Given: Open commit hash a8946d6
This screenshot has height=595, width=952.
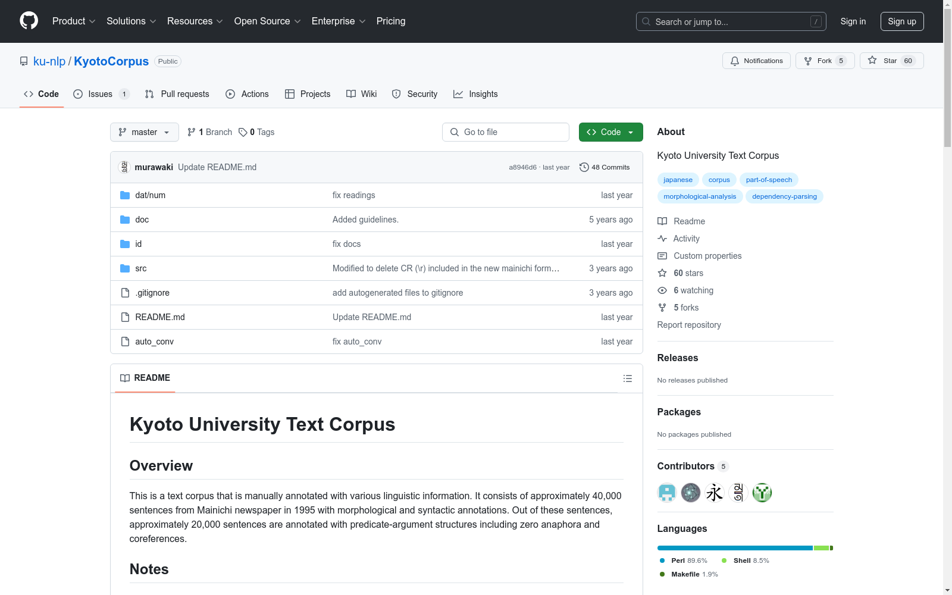Looking at the screenshot, I should (x=522, y=167).
